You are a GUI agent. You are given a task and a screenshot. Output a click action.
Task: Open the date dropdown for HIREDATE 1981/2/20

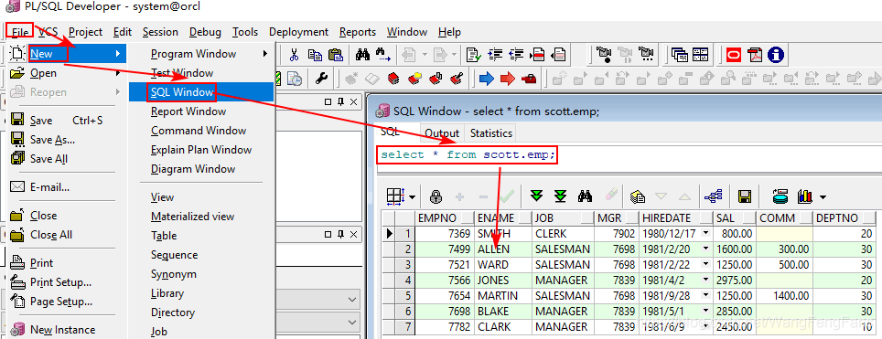click(706, 249)
